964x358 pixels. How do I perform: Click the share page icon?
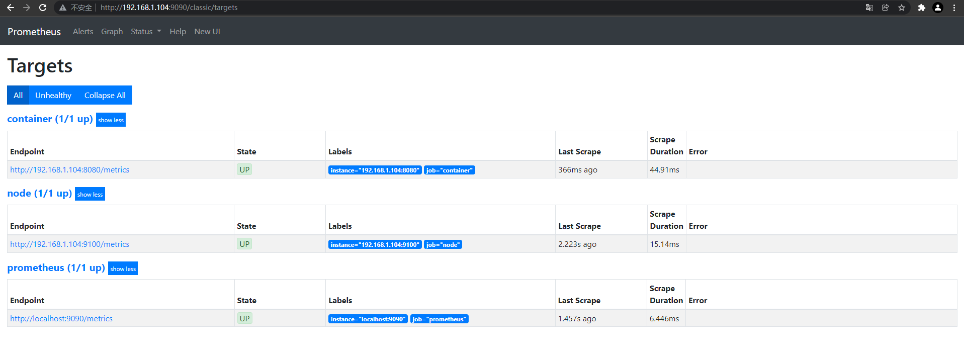click(886, 8)
